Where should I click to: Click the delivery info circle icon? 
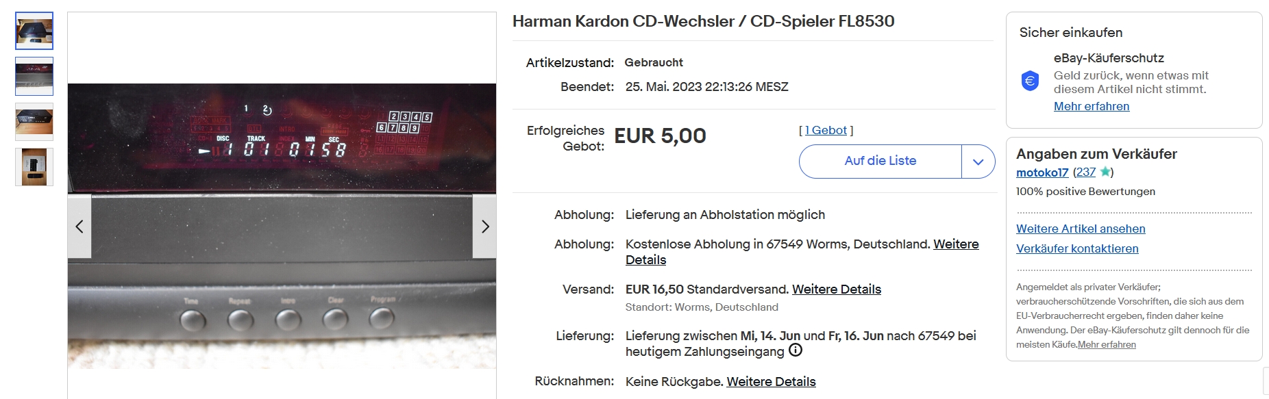796,350
